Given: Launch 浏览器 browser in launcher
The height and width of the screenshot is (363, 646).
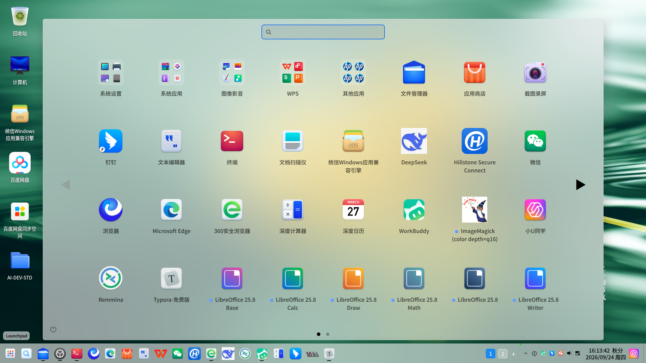Looking at the screenshot, I should pyautogui.click(x=111, y=210).
